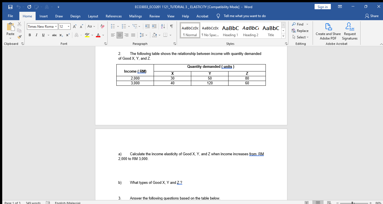Apply paragraph shading paint bucket

coord(154,35)
